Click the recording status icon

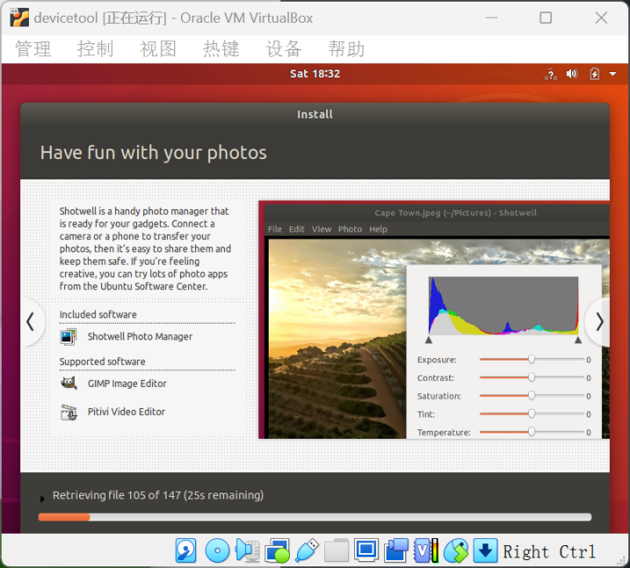tap(396, 550)
